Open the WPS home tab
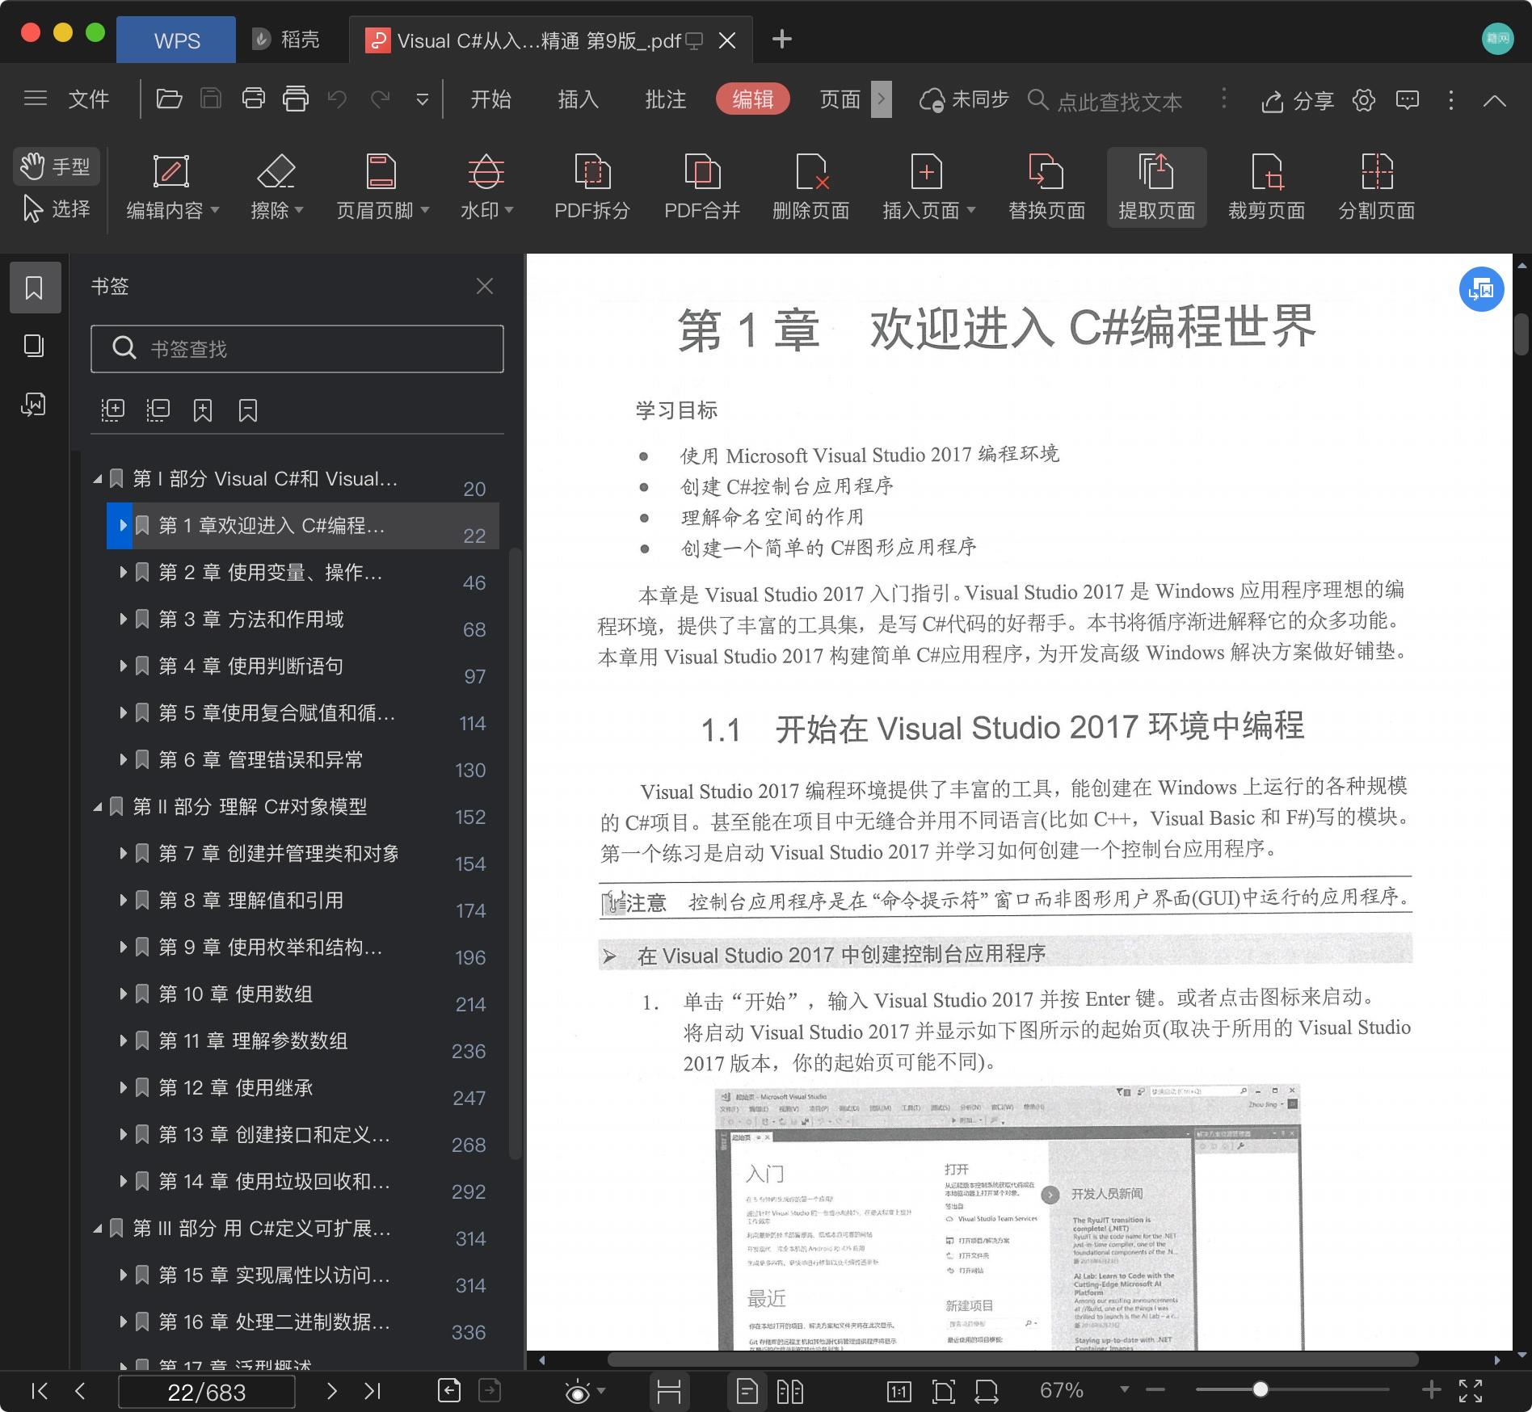 tap(176, 40)
